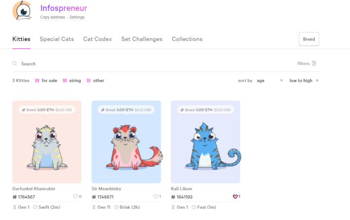Viewport: 350px width, 220px height.
Task: Click the breed price tag on Sir Meanbinky
Action: pos(126,110)
